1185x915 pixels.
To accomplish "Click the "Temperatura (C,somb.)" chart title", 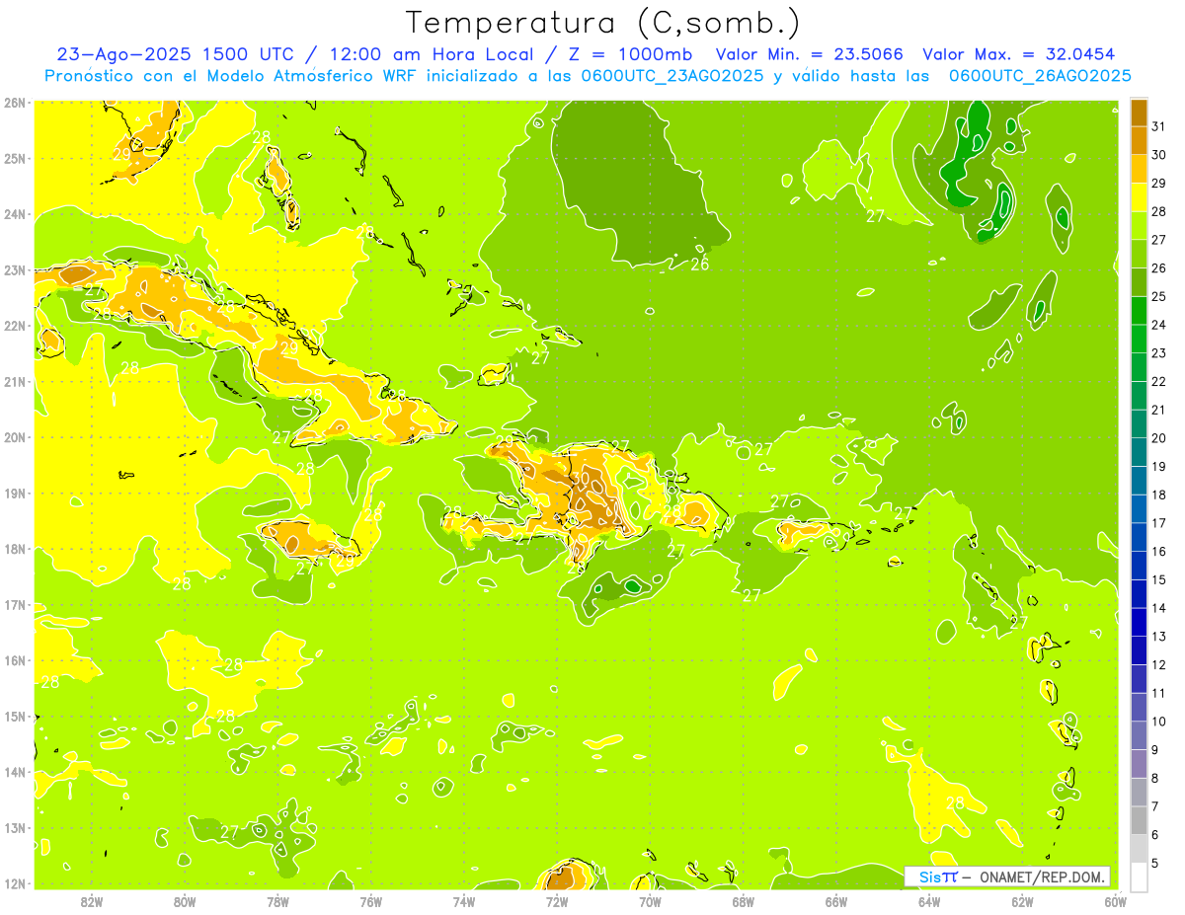I will coord(603,23).
